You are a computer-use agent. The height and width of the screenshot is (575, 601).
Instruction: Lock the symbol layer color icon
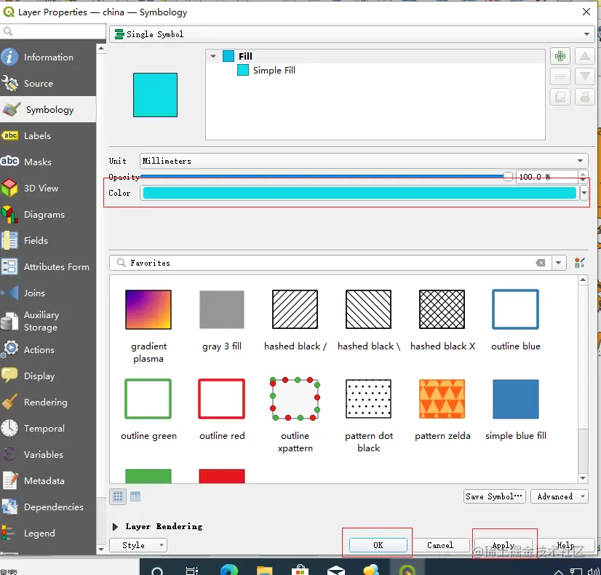(x=584, y=97)
